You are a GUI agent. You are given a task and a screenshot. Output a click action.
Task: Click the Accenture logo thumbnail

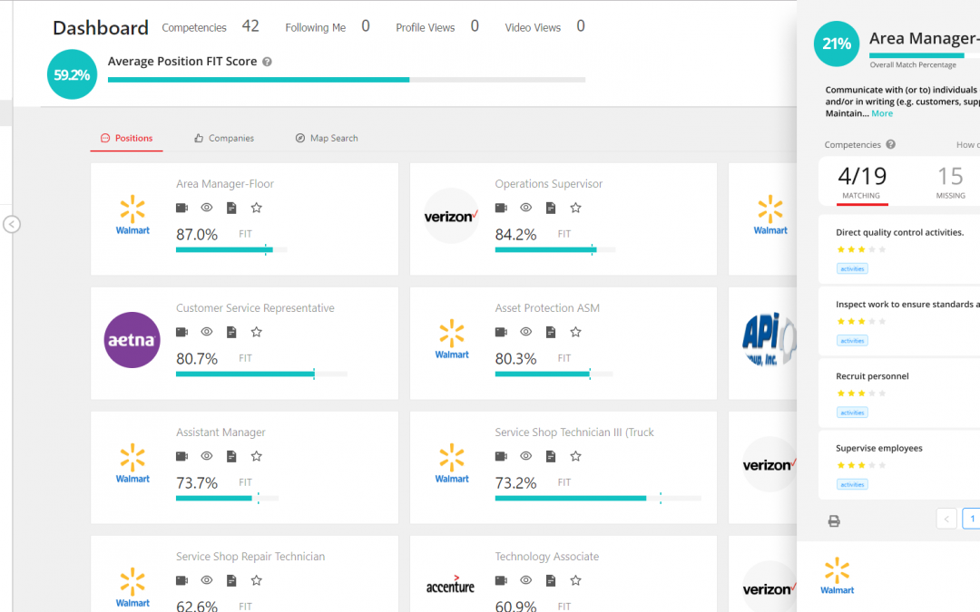[451, 586]
